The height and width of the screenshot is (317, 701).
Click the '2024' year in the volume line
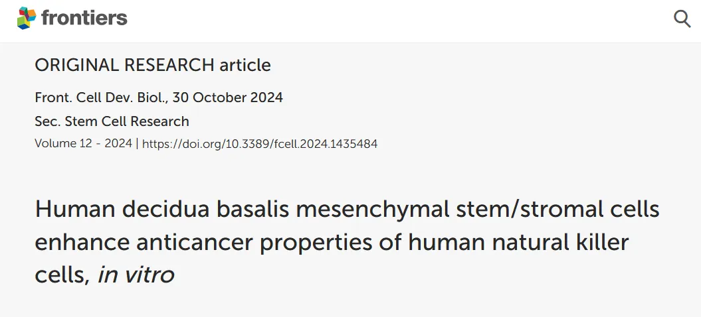click(118, 143)
